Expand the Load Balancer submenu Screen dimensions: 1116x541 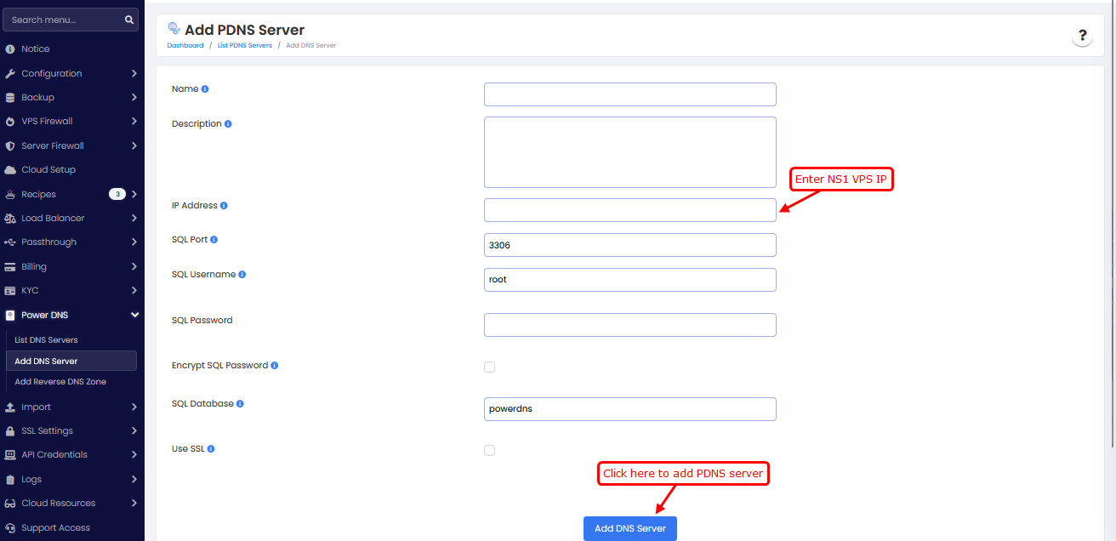tap(134, 219)
